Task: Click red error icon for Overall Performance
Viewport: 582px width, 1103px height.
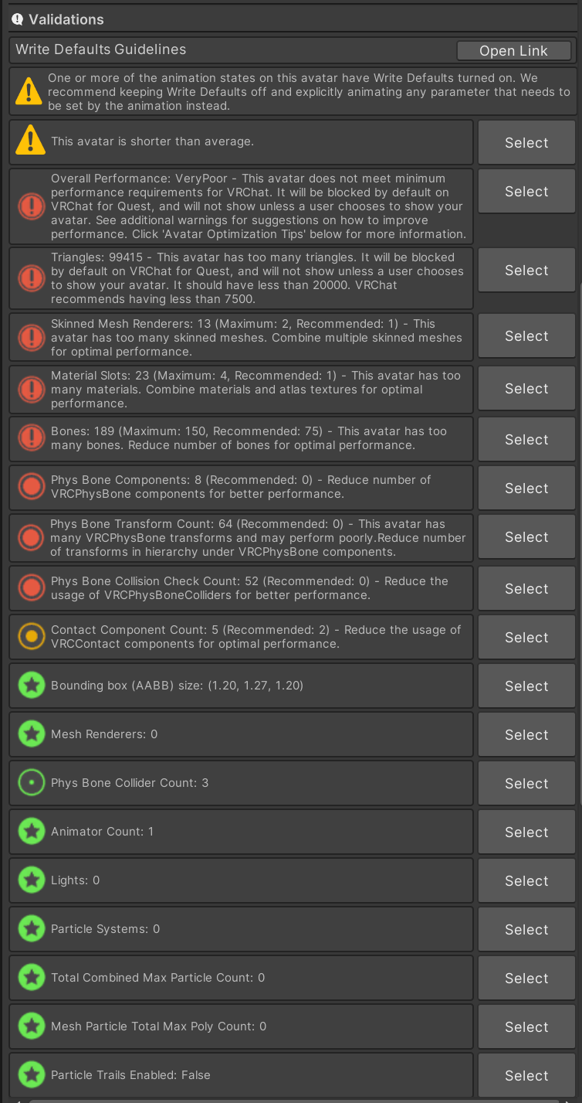Action: [31, 206]
